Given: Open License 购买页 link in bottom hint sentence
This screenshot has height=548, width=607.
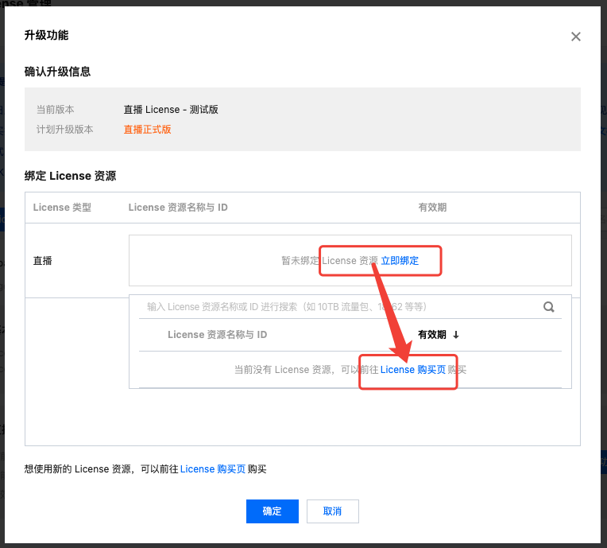Looking at the screenshot, I should click(x=212, y=469).
